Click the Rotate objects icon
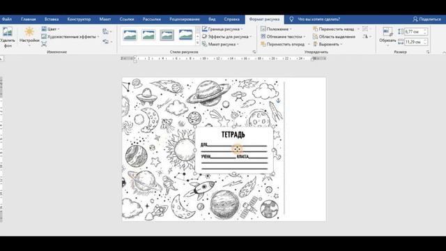This screenshot has width=446, height=251. click(x=365, y=36)
